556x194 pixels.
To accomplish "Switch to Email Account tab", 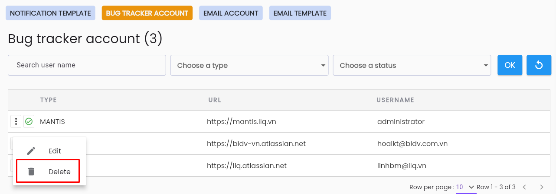I will (x=231, y=13).
